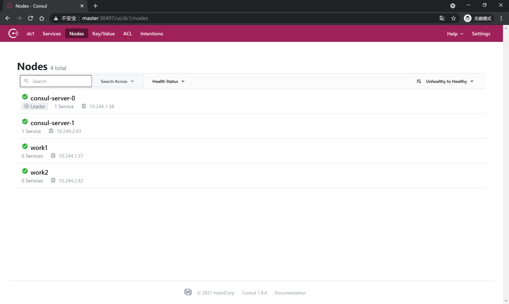Viewport: 509px width, 304px height.
Task: Click the incognito mode profile badge
Action: pos(478,18)
